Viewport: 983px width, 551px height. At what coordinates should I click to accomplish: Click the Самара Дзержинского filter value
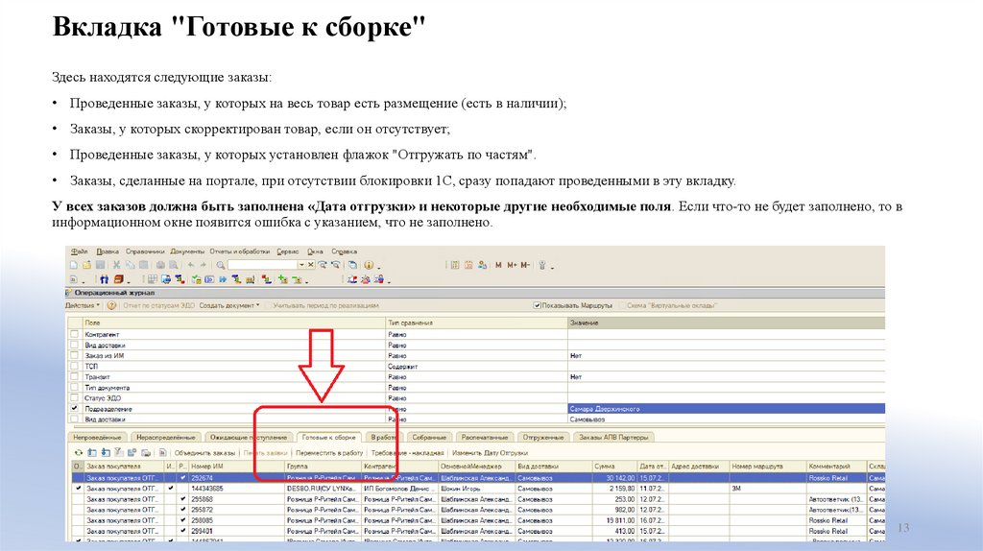(726, 409)
